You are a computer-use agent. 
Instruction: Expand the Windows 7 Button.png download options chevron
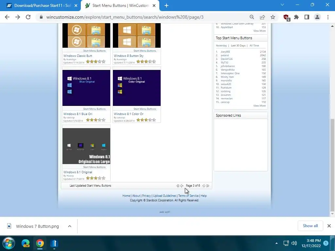70,226
